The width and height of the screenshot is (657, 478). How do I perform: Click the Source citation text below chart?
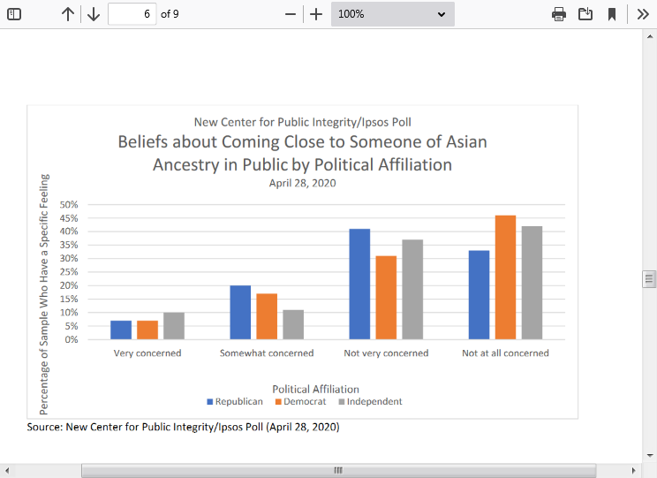[183, 427]
